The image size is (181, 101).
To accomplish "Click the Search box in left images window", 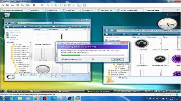I will (72, 23).
